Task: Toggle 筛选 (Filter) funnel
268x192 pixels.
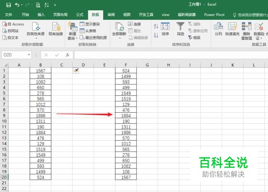Action: 181,29
